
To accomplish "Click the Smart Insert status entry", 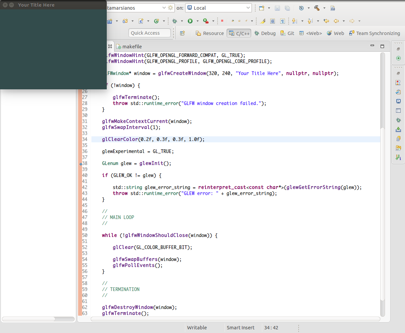I will coord(241,328).
